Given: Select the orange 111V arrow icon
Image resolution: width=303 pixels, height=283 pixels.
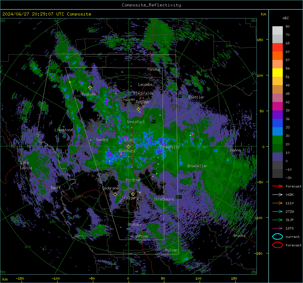Looking at the screenshot, I should coord(277,203).
